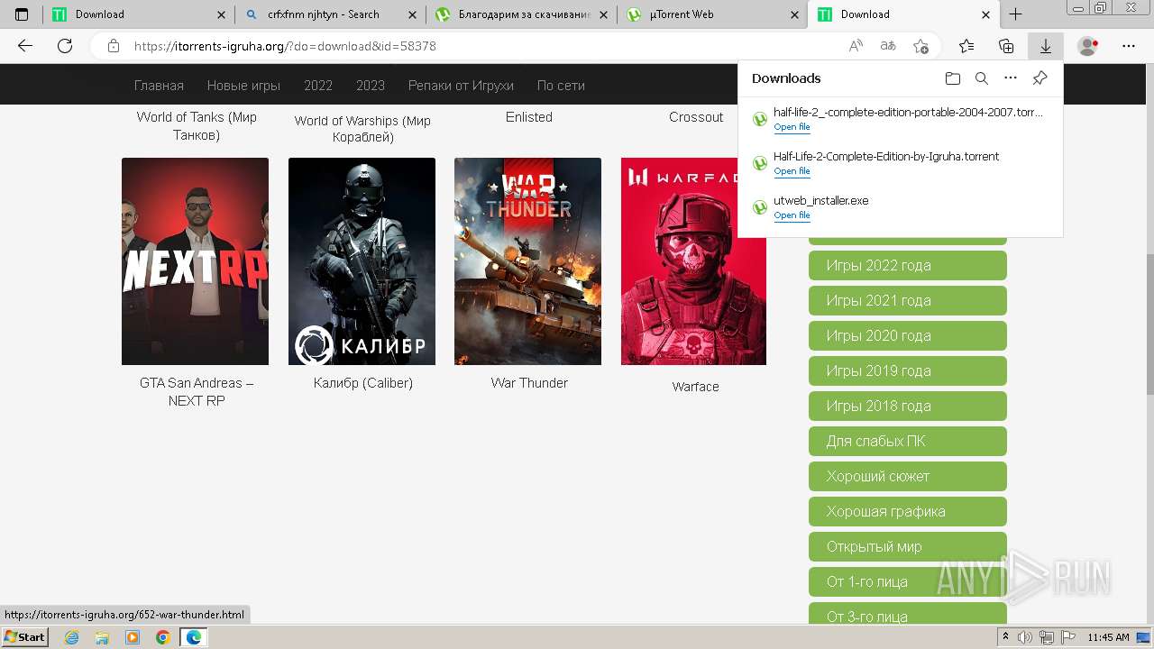Close the active Download tab
Viewport: 1154px width, 649px height.
tap(986, 14)
